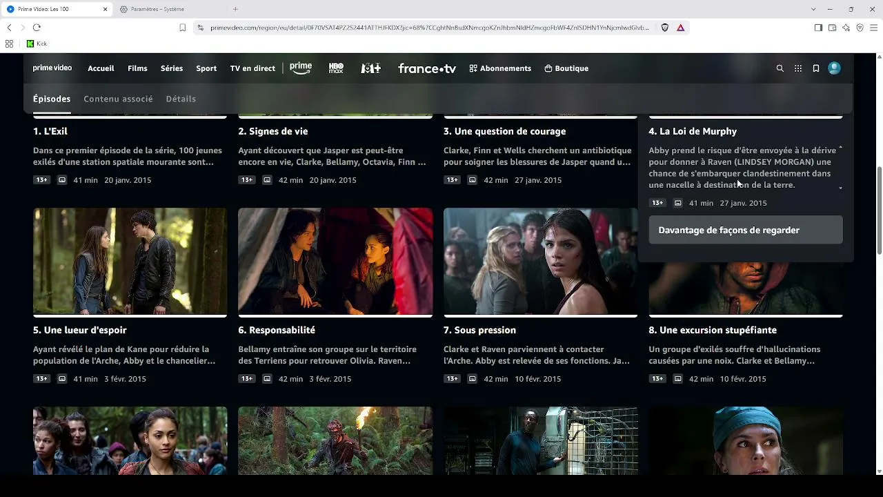This screenshot has height=497, width=883.
Task: Open the Prime Video apps grid icon
Action: (798, 68)
